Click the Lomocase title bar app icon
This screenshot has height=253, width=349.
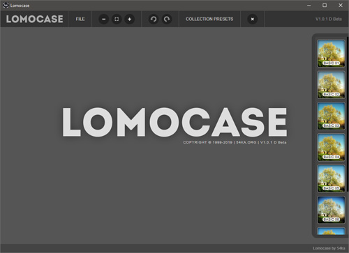(x=6, y=6)
